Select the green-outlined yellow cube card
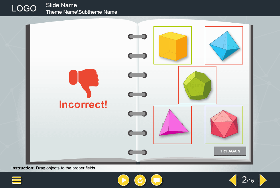 (172, 45)
